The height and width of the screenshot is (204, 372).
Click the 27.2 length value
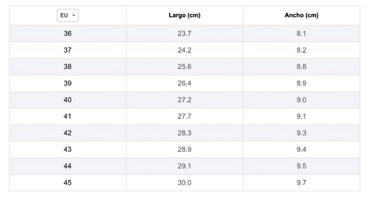[184, 100]
